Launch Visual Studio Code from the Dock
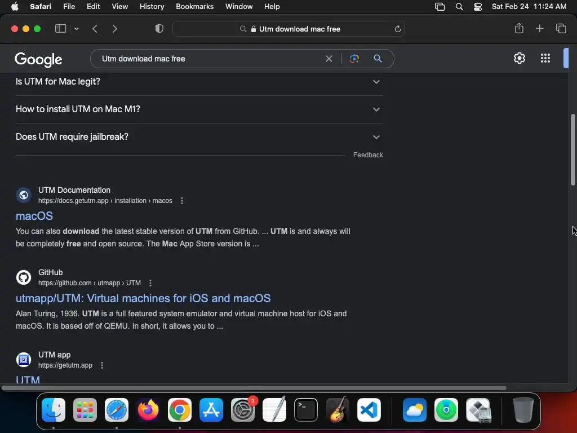The width and height of the screenshot is (577, 433). (x=369, y=410)
